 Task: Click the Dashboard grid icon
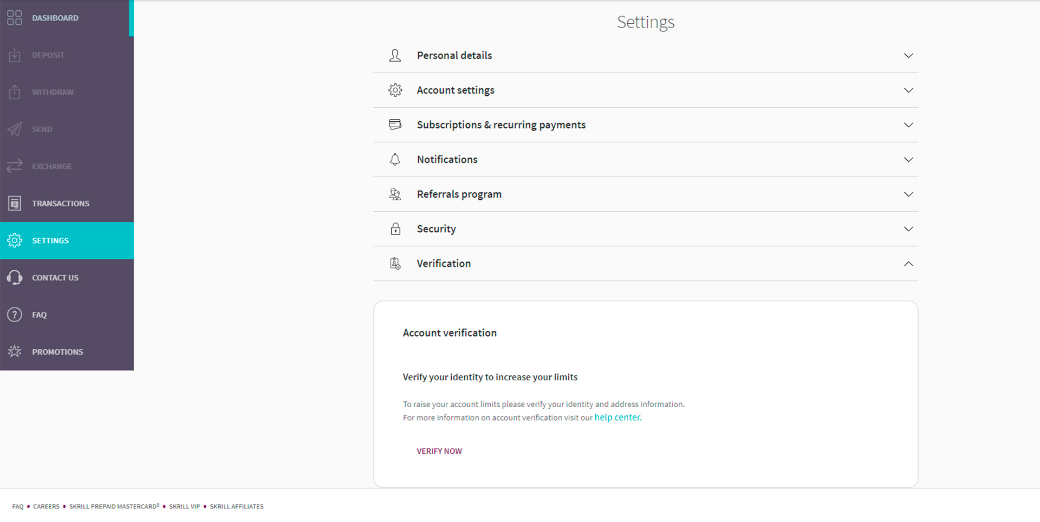click(15, 17)
